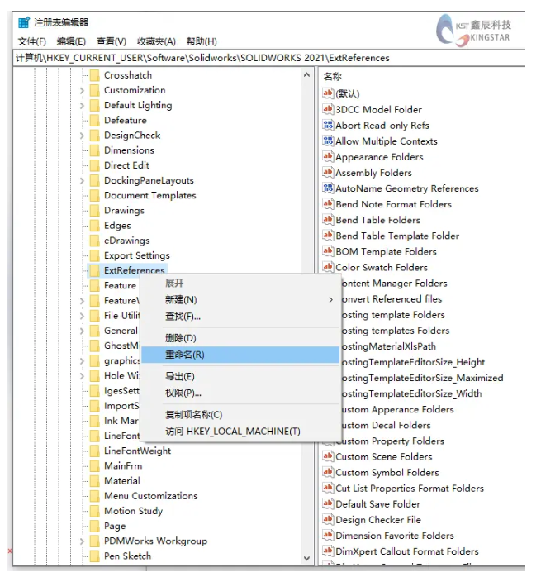This screenshot has width=541, height=577.
Task: Open the 编辑(E) menu
Action: 71,41
